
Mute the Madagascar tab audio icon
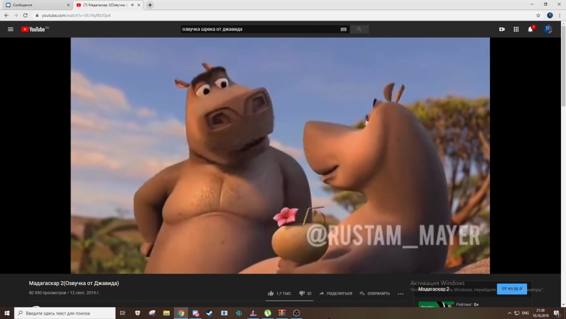(x=133, y=5)
